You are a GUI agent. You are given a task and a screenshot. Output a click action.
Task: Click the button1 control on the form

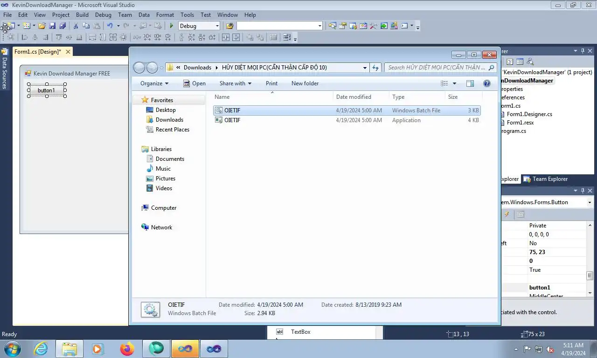click(46, 90)
